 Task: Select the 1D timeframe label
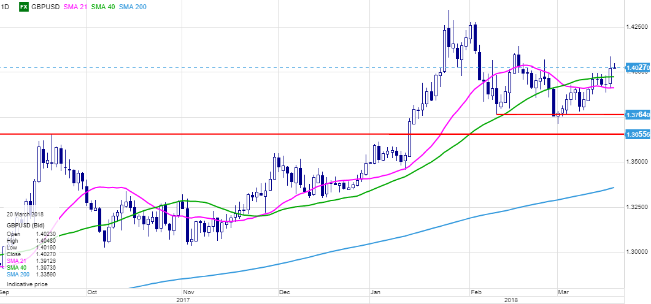[x=4, y=7]
